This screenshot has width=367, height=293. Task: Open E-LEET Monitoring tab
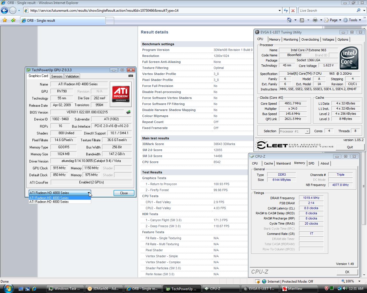[291, 39]
